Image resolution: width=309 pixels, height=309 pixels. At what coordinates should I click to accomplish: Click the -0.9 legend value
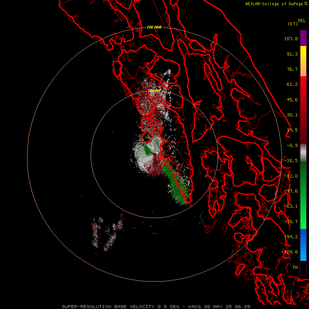pyautogui.click(x=292, y=146)
